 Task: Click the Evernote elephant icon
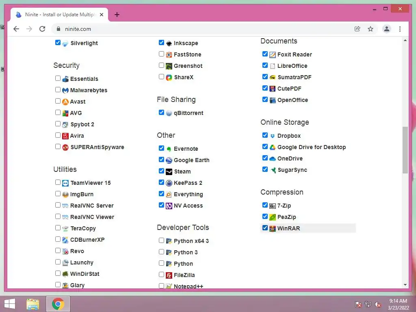[x=169, y=149]
